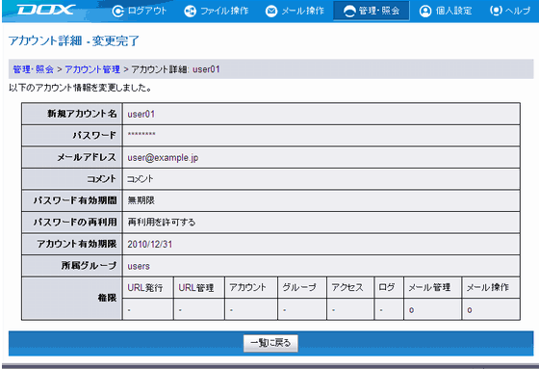
Task: Click the 所属グループ row label
Action: pos(89,266)
